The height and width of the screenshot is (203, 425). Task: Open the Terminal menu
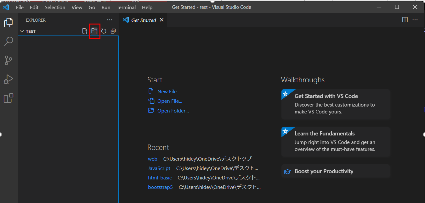coord(126,7)
